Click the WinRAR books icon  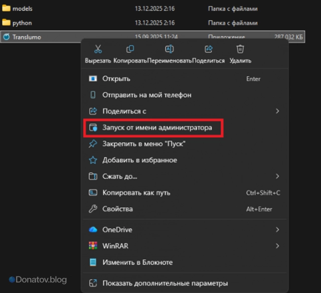[x=93, y=246]
